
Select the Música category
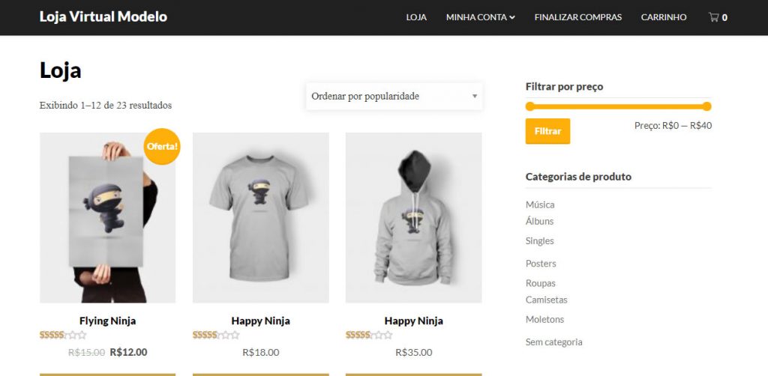[x=540, y=204]
